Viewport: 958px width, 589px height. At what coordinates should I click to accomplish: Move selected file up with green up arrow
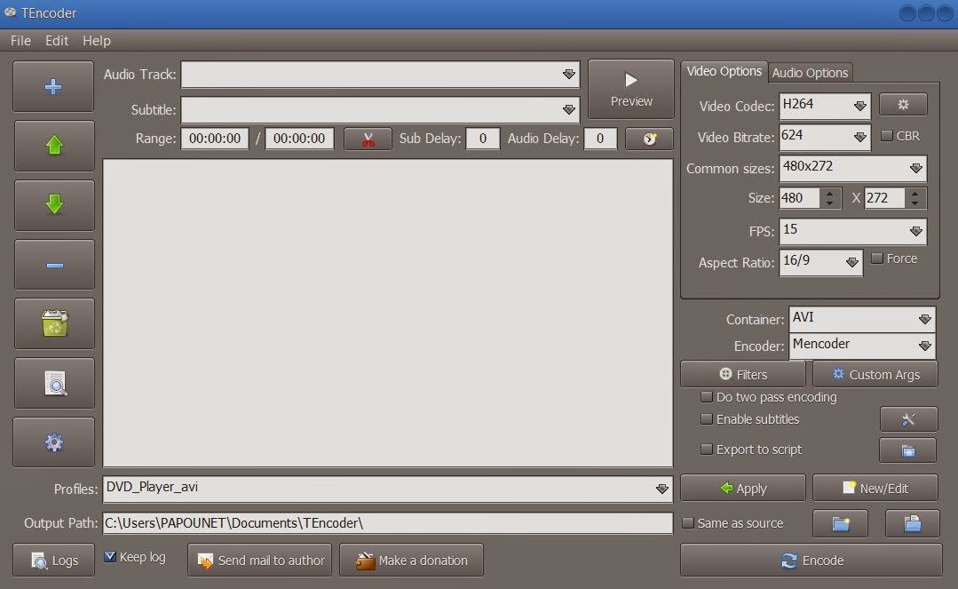(x=54, y=146)
